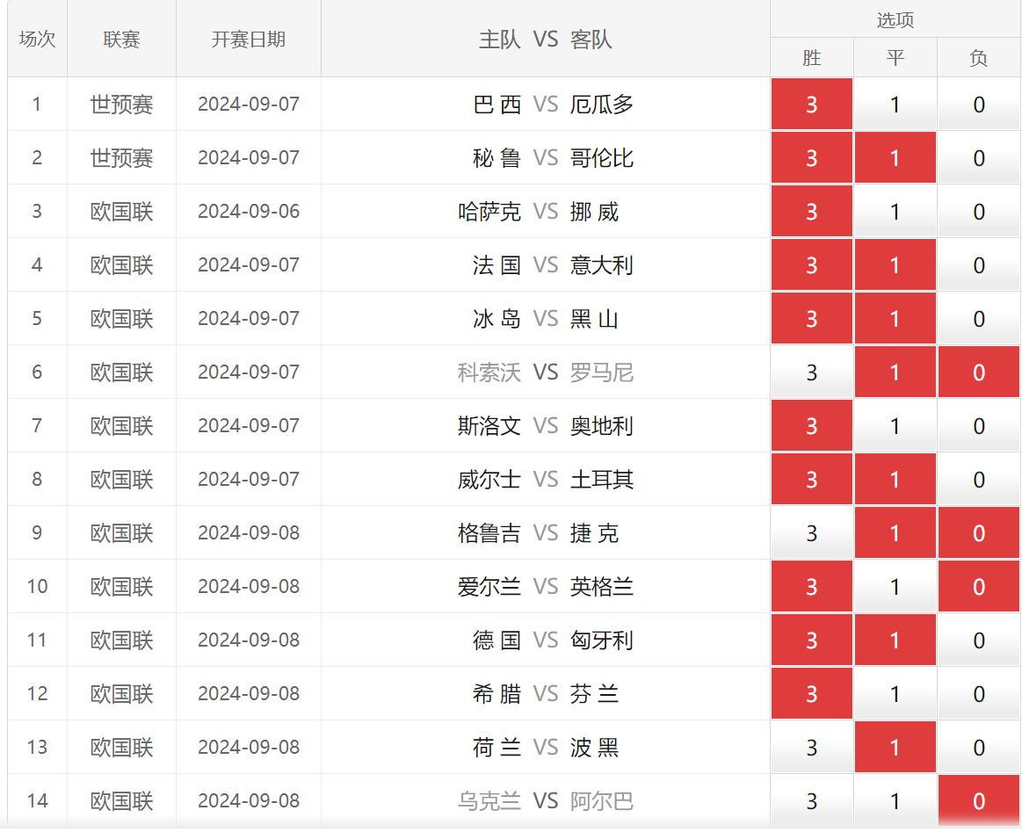
Task: Deselect loss (0) for 乌克兰 VS 阿尔巴
Action: pyautogui.click(x=978, y=800)
